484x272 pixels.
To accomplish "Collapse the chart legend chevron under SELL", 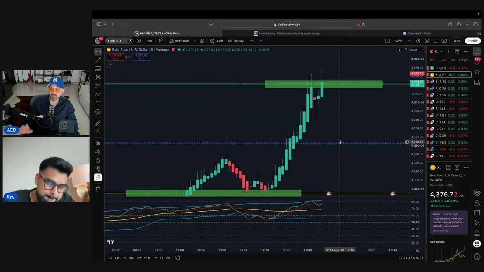I will [110, 65].
